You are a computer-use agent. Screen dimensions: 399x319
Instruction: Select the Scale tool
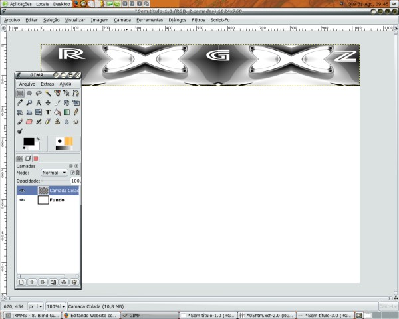(x=76, y=103)
